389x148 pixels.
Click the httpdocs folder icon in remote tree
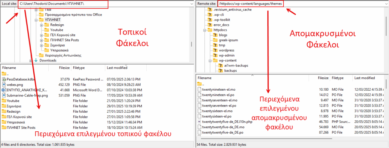tap(209, 30)
